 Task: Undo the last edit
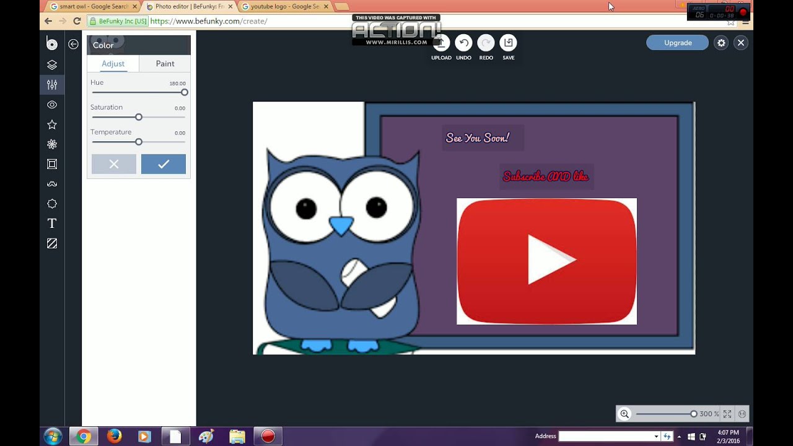[463, 43]
